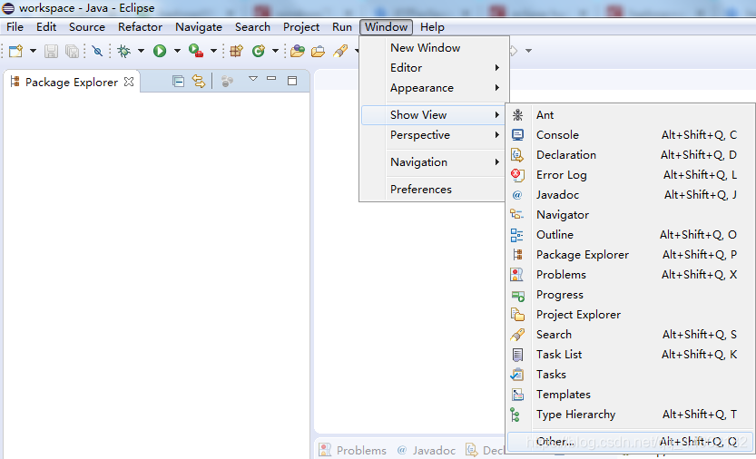Image resolution: width=756 pixels, height=459 pixels.
Task: Select Progress in Show View submenu
Action: click(x=630, y=295)
